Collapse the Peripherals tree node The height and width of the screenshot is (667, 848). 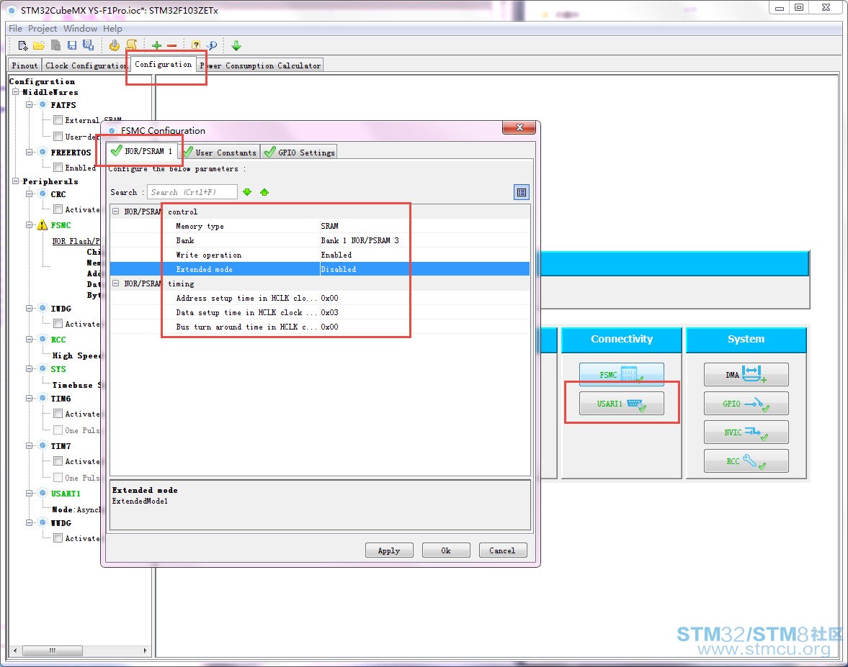(x=16, y=181)
